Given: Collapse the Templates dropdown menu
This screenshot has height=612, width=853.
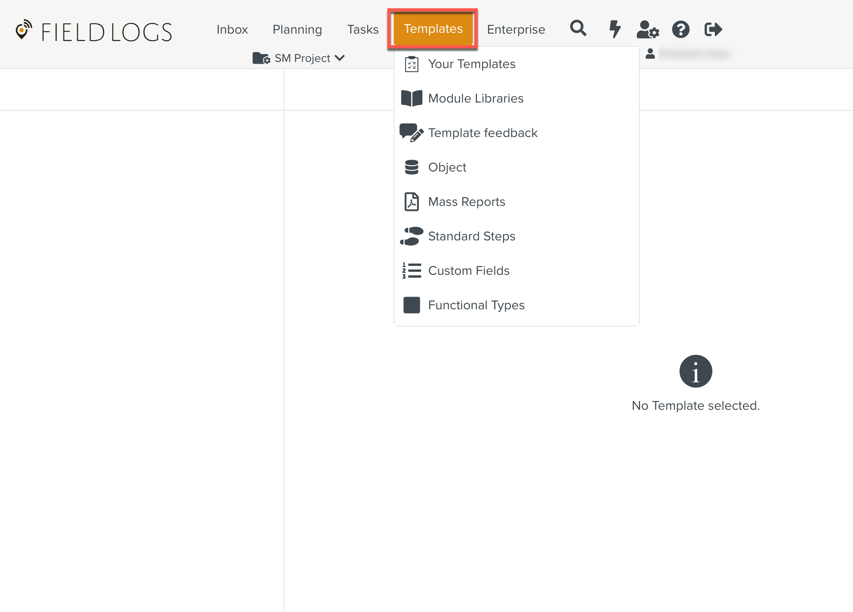Looking at the screenshot, I should coord(433,29).
